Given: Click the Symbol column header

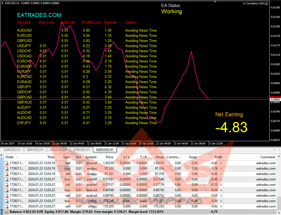Looking at the screenshot, I should pyautogui.click(x=91, y=157).
